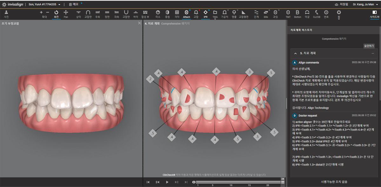Click stage 15 on the timeline

(x=249, y=185)
